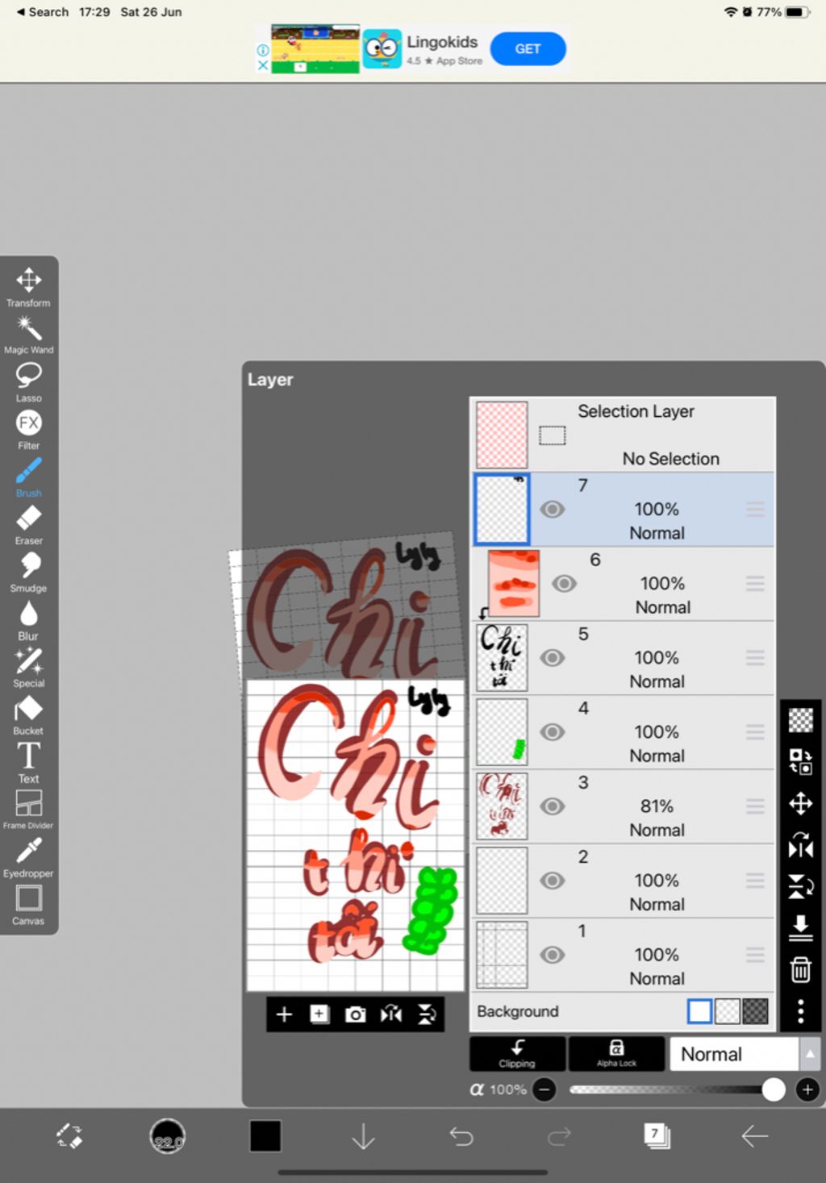Choose dark transparent checker background
This screenshot has width=826, height=1183.
click(755, 1011)
